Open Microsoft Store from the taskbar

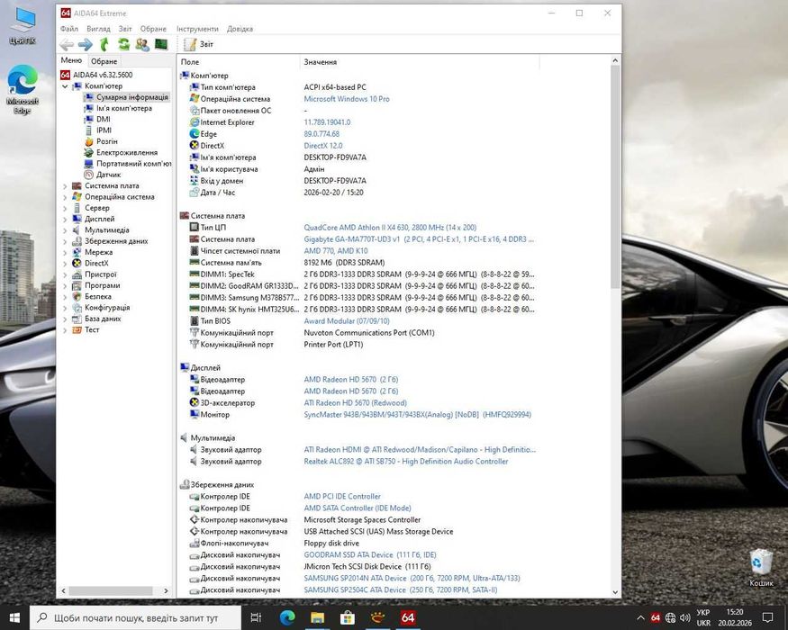pos(348,617)
